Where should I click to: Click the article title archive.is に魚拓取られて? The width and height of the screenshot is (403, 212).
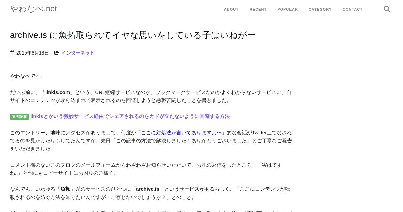[133, 35]
